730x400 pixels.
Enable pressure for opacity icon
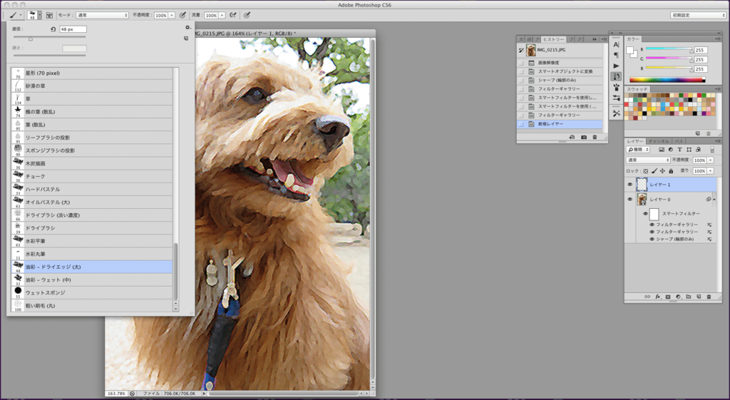coord(182,15)
